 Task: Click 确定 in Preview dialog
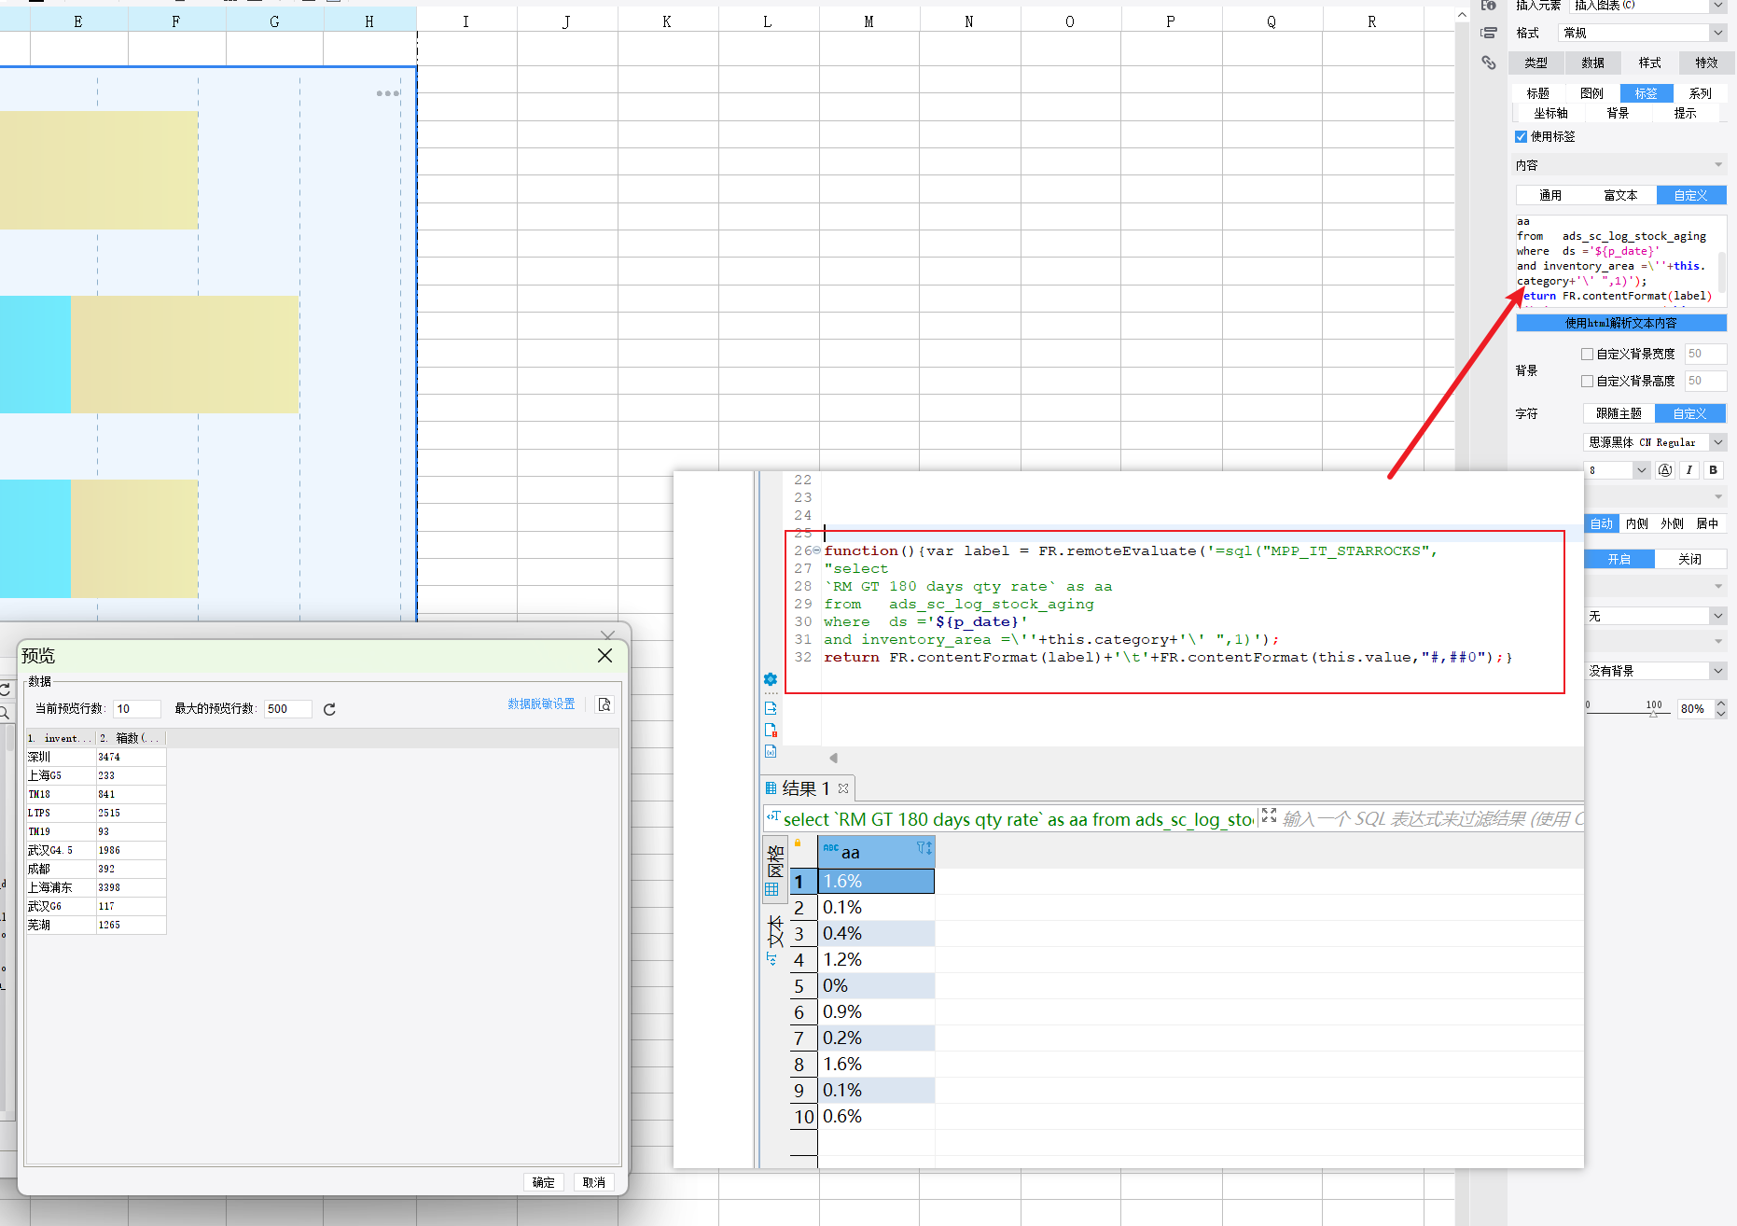tap(544, 1182)
